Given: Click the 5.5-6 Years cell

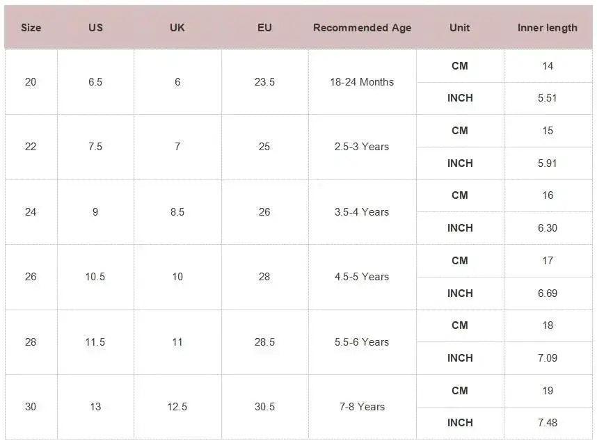Looking at the screenshot, I should [362, 341].
